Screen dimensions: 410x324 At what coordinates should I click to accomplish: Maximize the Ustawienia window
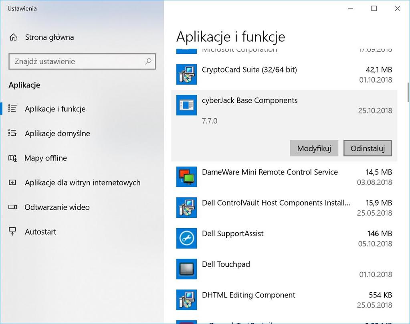point(374,8)
